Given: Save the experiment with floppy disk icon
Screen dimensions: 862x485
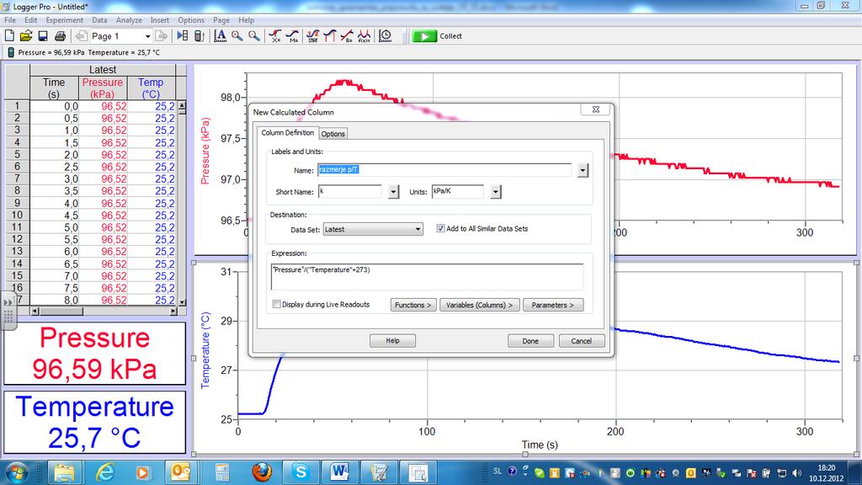Looking at the screenshot, I should [x=43, y=35].
